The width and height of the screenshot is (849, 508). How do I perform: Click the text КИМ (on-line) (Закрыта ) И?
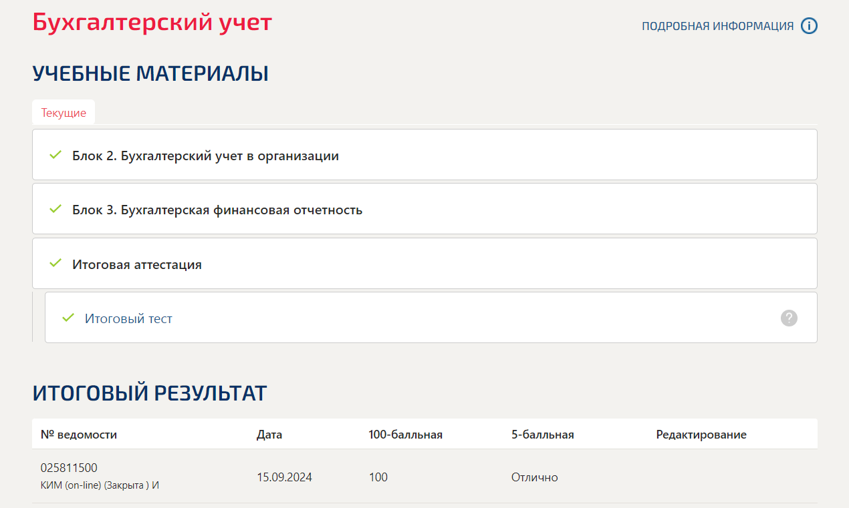[x=100, y=485]
